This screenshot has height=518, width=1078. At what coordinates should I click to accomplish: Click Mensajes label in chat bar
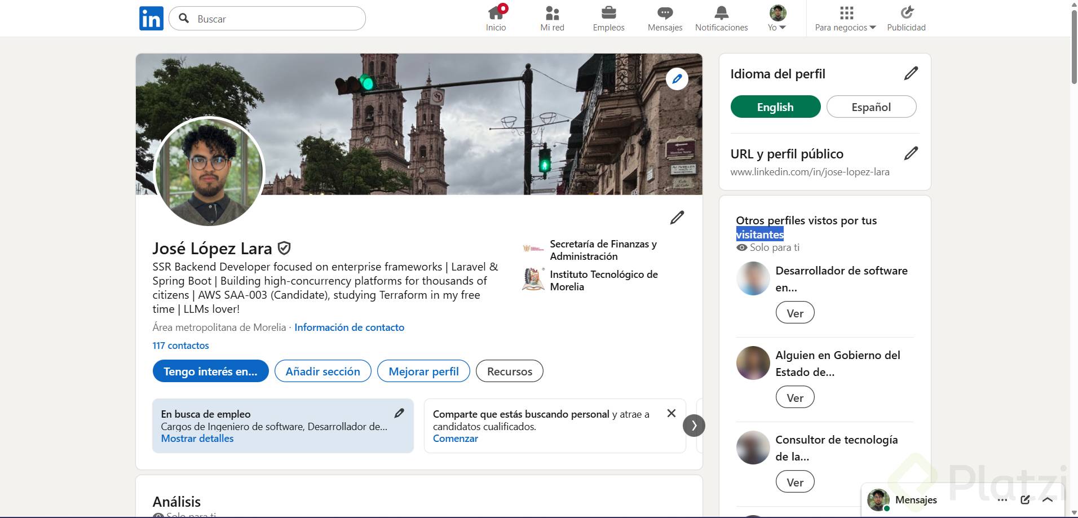click(916, 500)
